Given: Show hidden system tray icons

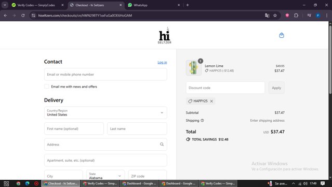Looking at the screenshot, I should click(293, 183).
